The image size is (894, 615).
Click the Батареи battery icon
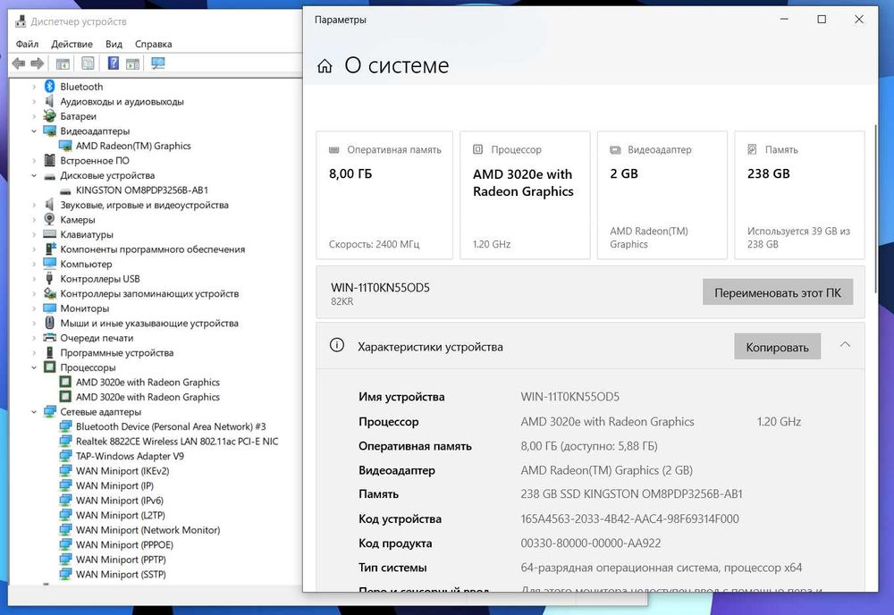49,115
